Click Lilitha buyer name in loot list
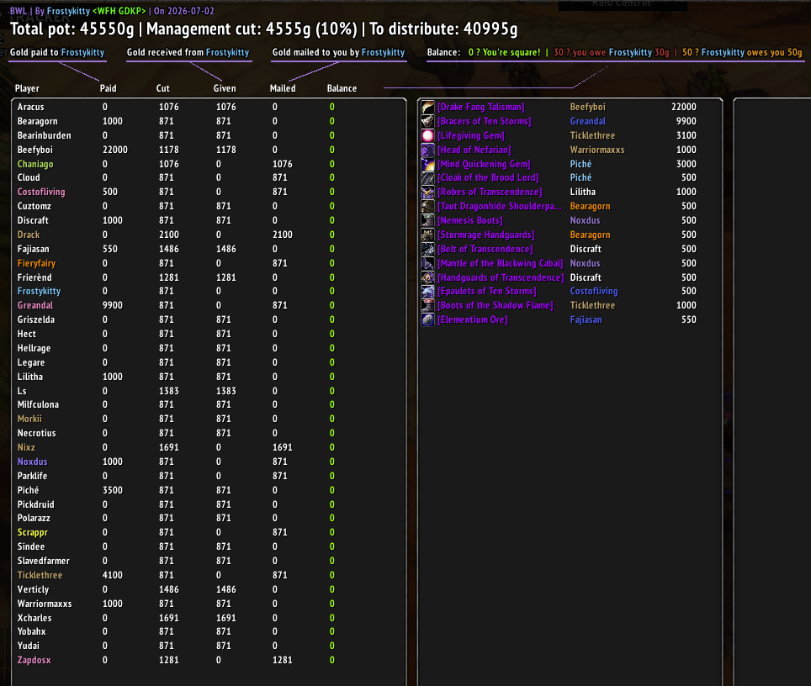 pyautogui.click(x=583, y=192)
